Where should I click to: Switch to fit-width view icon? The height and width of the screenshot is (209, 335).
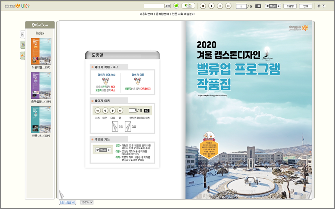[x=70, y=203]
